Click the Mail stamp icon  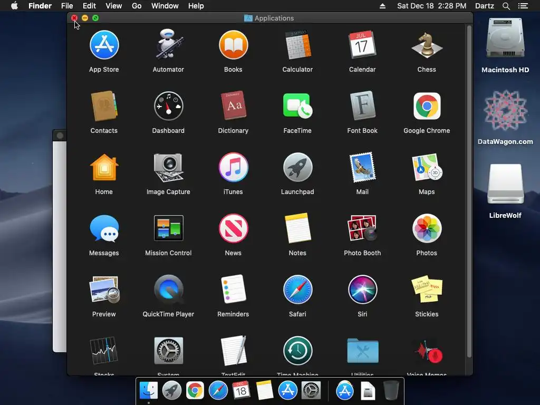click(x=362, y=167)
